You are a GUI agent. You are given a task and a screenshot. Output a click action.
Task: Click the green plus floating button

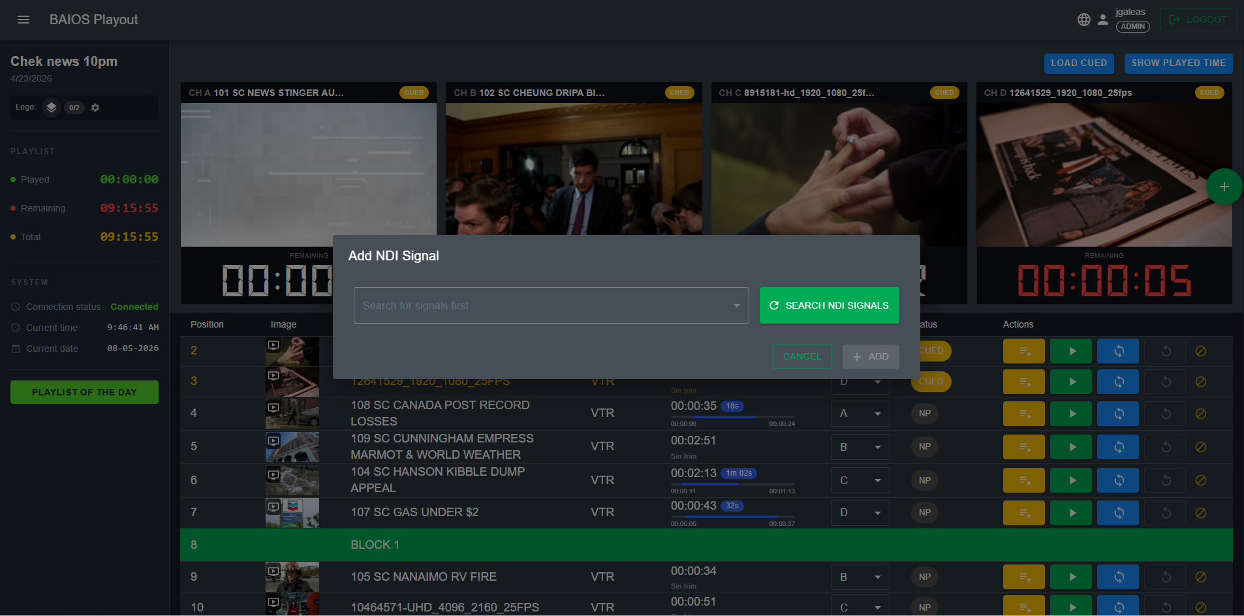click(1224, 187)
